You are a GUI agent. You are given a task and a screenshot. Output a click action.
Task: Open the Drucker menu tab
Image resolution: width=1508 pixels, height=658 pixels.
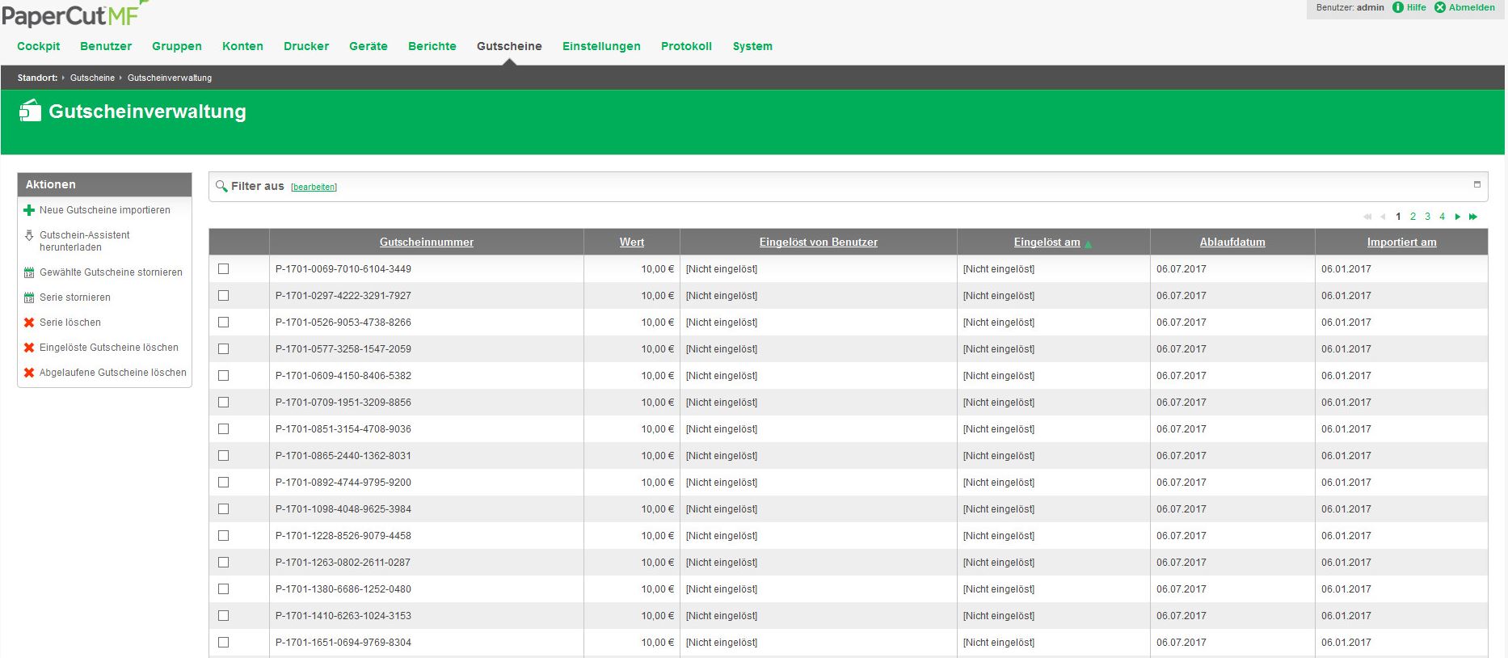pos(306,46)
